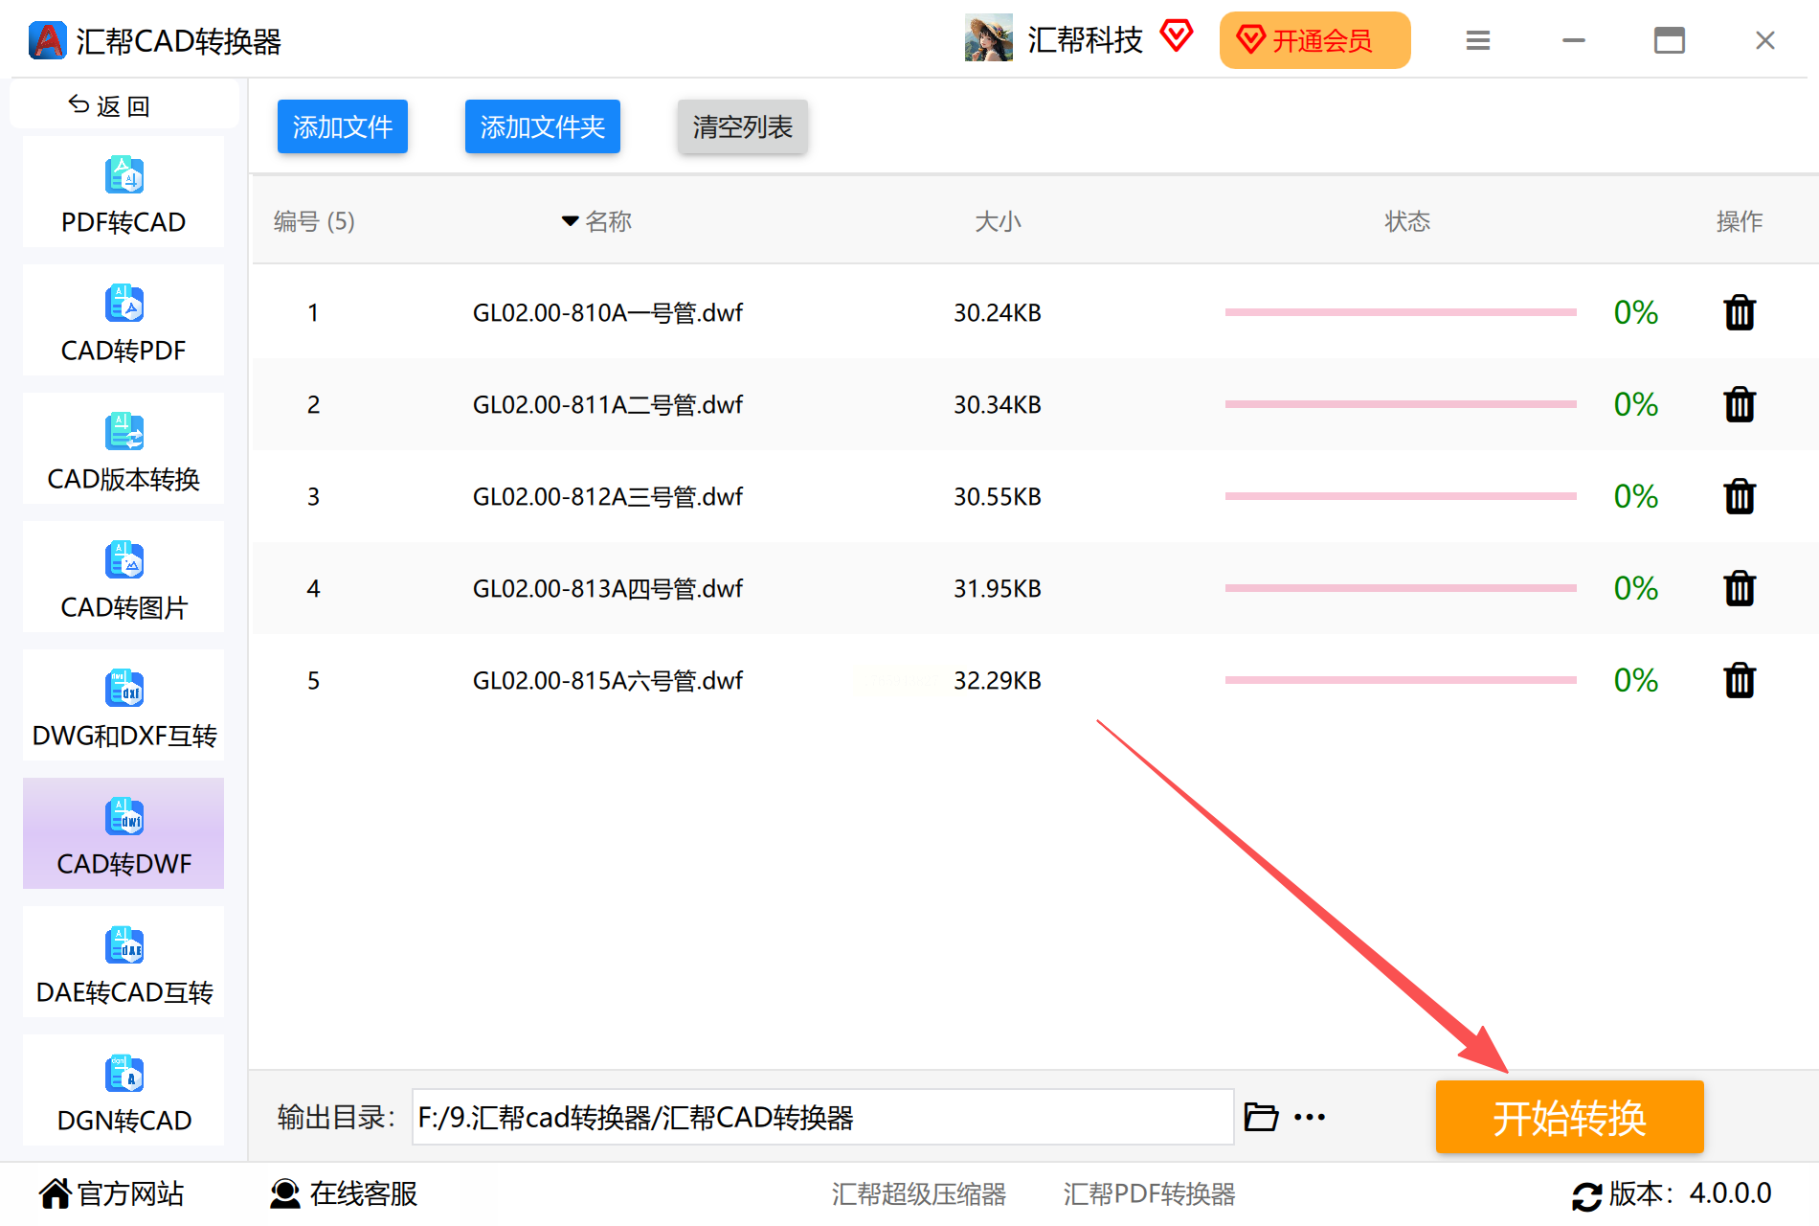1819x1226 pixels.
Task: Switch to CAD版本转换 label
Action: (124, 479)
